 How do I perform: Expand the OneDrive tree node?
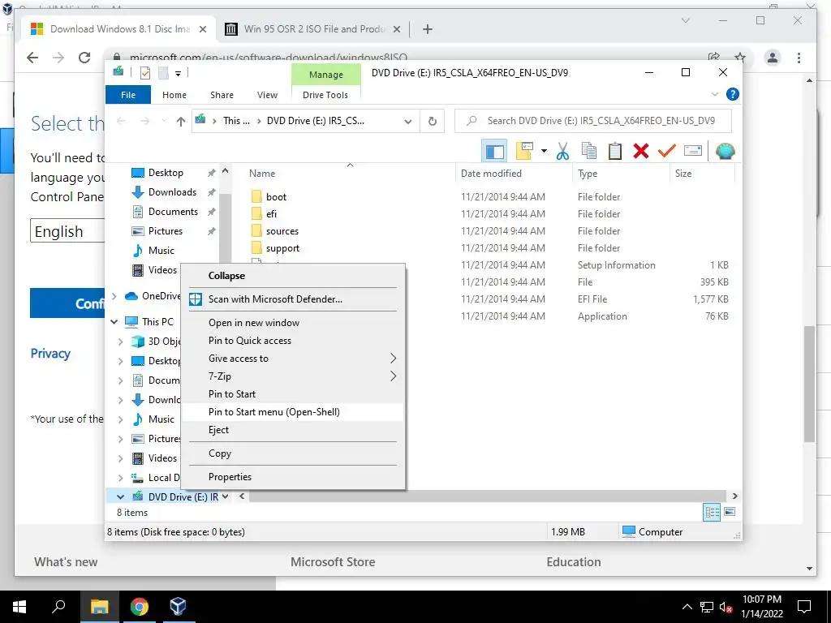point(114,296)
